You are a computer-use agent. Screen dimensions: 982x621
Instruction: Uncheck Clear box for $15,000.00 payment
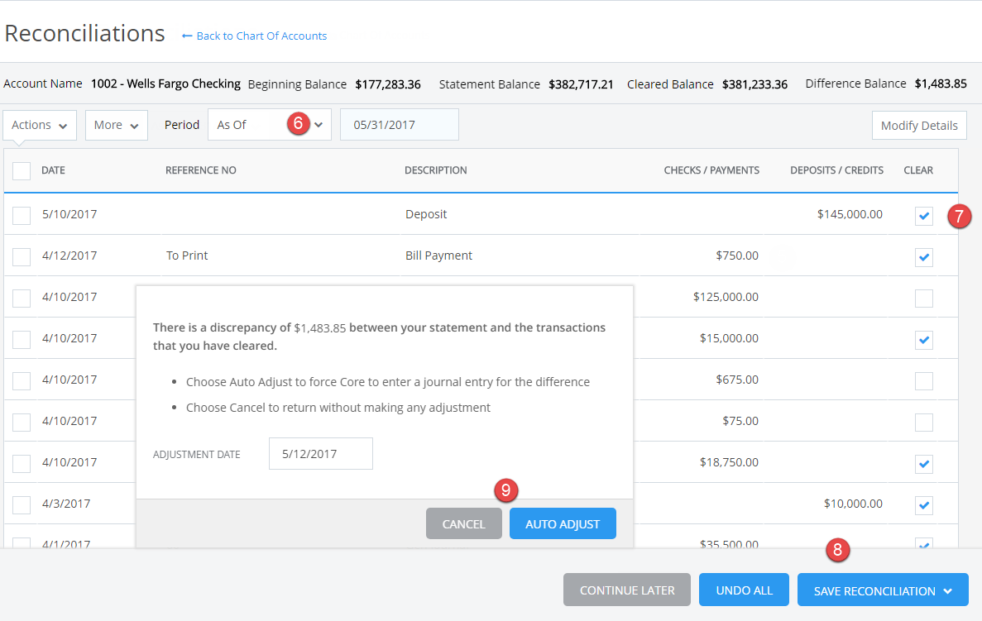924,339
